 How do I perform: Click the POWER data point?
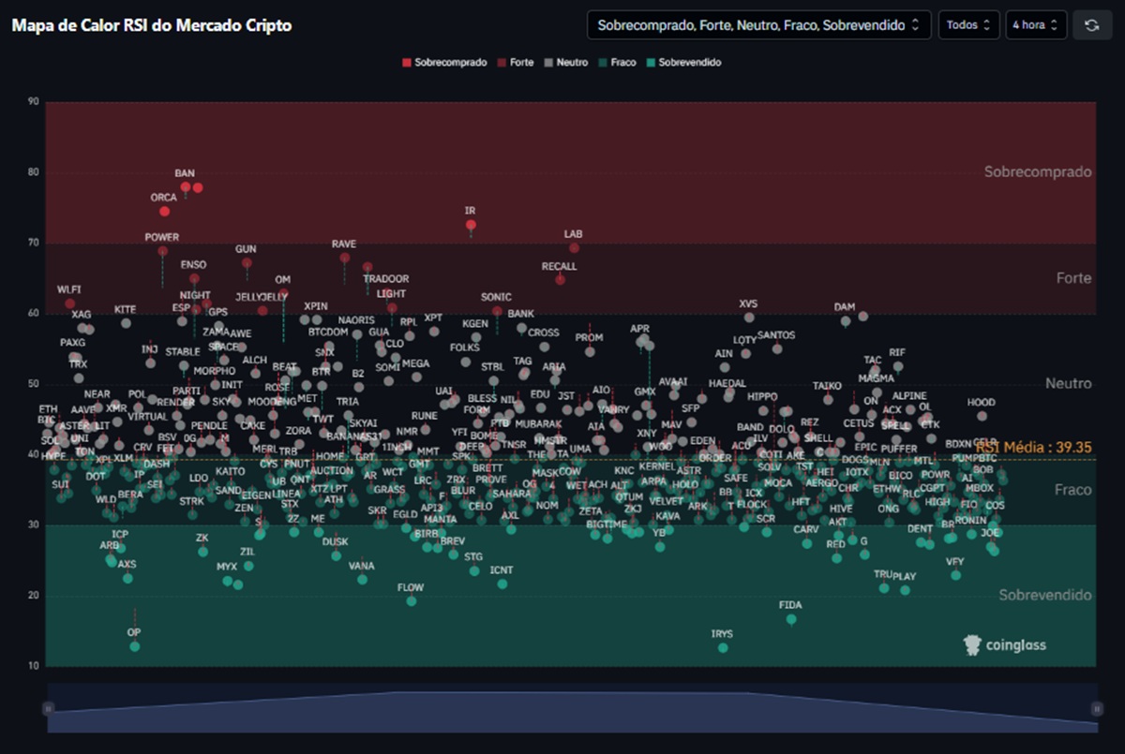tap(162, 251)
